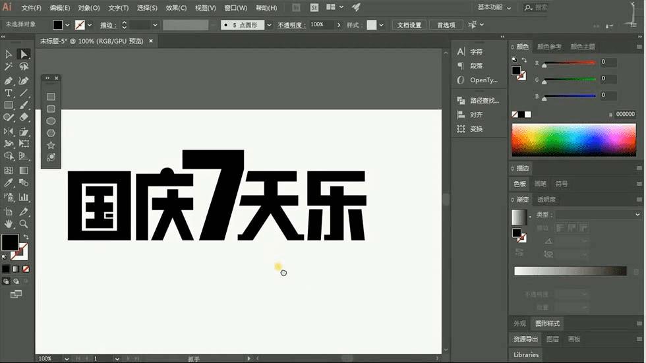Open the 窗口(W) menu
The width and height of the screenshot is (646, 363).
(236, 8)
